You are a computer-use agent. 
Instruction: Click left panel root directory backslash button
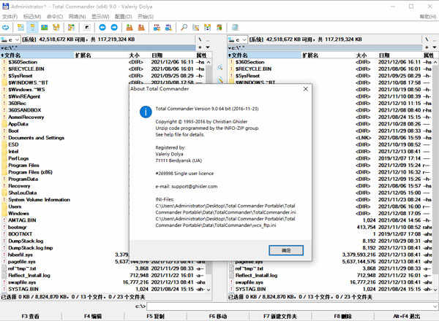[200, 39]
